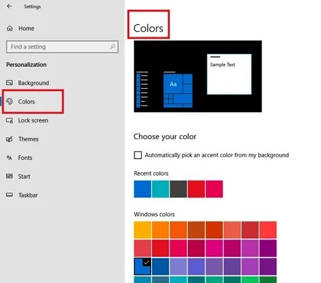The width and height of the screenshot is (321, 283).
Task: Click the Background picture icon
Action: 9,83
